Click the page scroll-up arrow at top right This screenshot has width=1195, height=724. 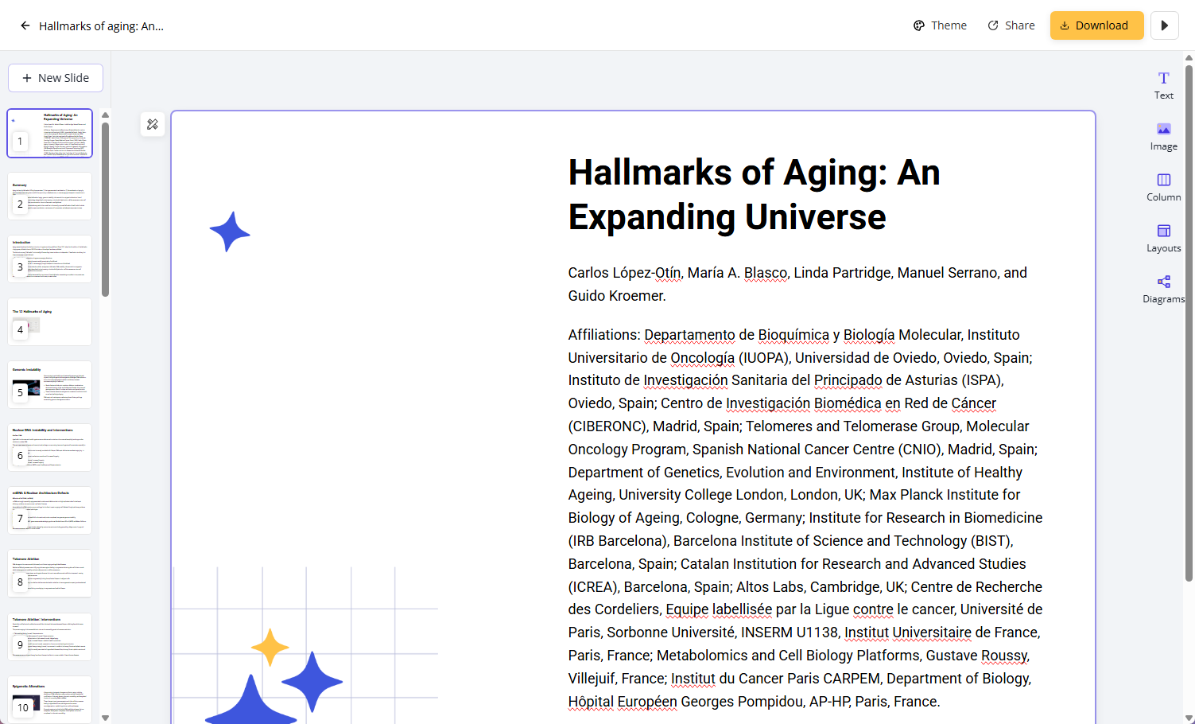1189,57
